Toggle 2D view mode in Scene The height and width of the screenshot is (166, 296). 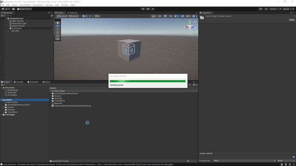tap(160, 16)
